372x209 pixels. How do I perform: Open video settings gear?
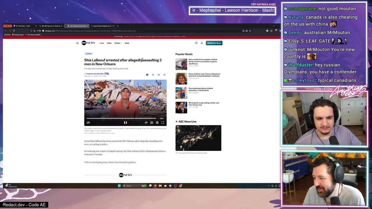point(157,122)
